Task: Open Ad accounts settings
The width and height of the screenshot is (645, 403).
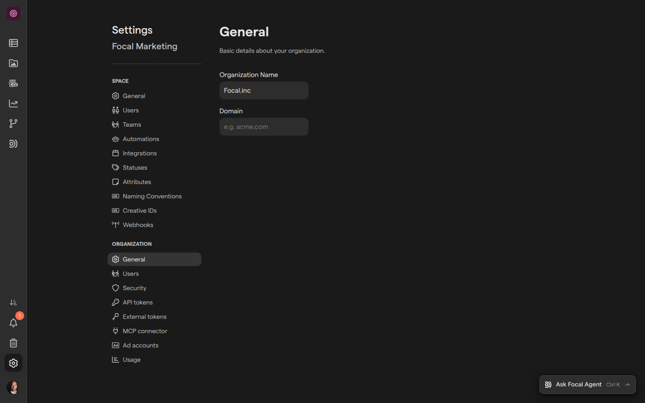Action: [x=155, y=345]
